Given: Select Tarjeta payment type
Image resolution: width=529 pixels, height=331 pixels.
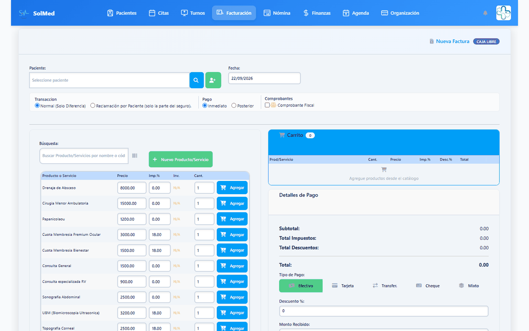Looking at the screenshot, I should [x=343, y=286].
